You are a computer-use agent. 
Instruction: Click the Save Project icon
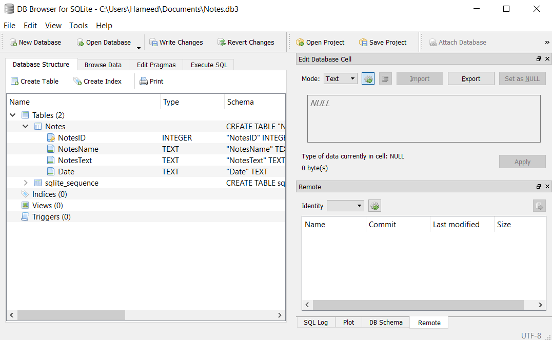coord(363,43)
